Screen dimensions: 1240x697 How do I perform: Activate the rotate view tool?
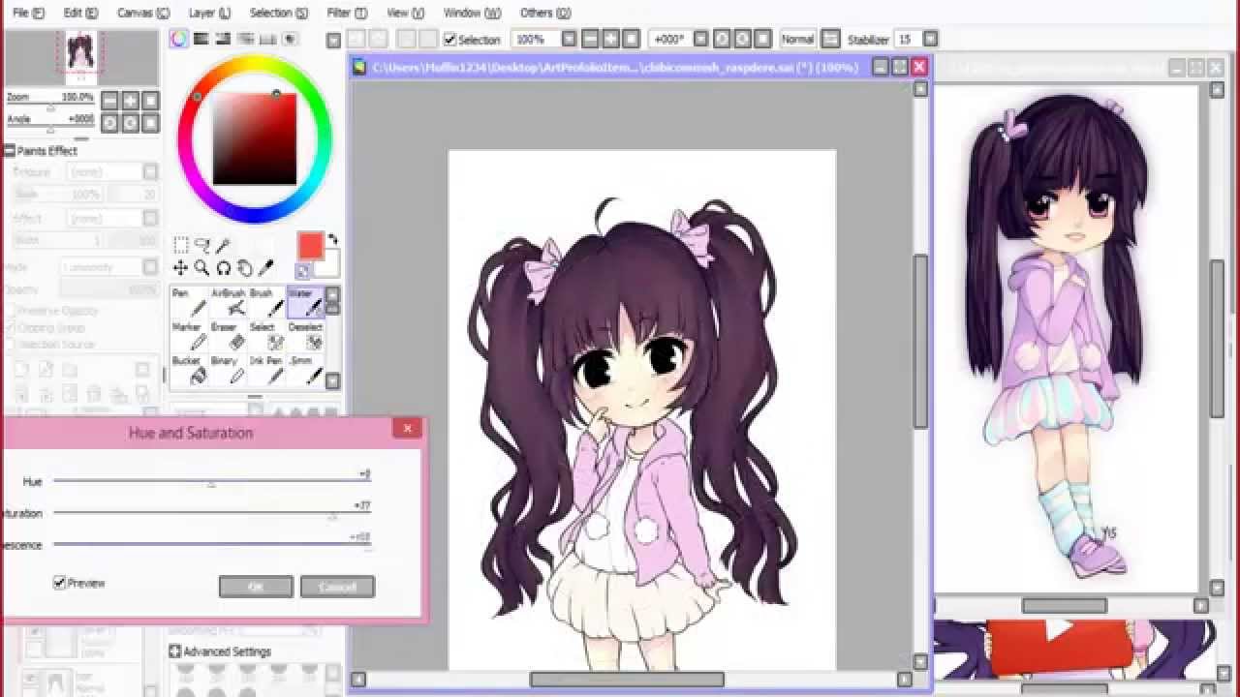point(223,267)
